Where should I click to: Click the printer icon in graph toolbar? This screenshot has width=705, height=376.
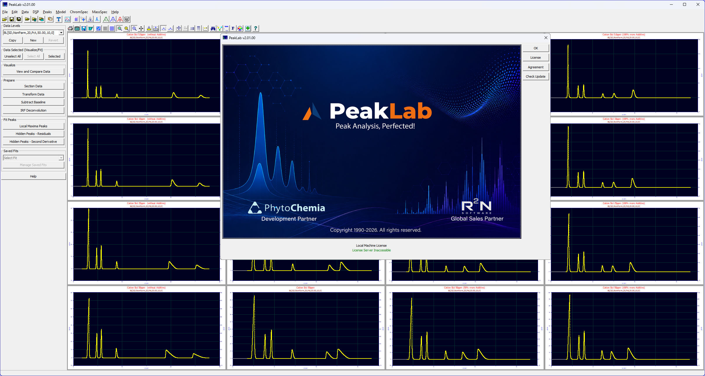point(70,28)
